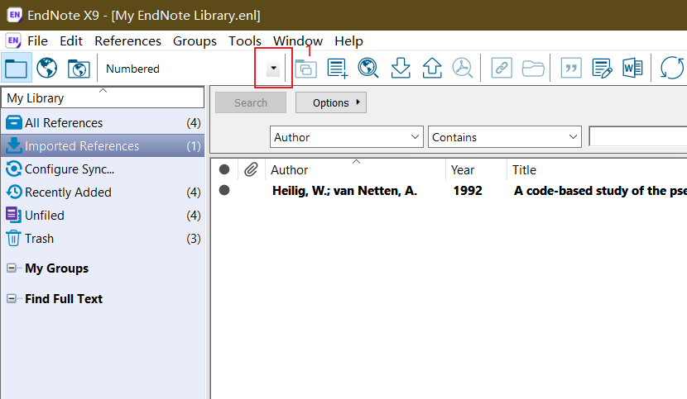The height and width of the screenshot is (399, 687).
Task: Switch to Local Library Mode
Action: (x=17, y=69)
